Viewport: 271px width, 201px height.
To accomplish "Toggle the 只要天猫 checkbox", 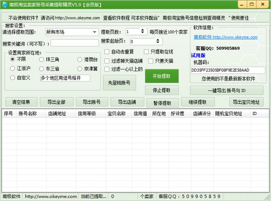I will (x=150, y=61).
